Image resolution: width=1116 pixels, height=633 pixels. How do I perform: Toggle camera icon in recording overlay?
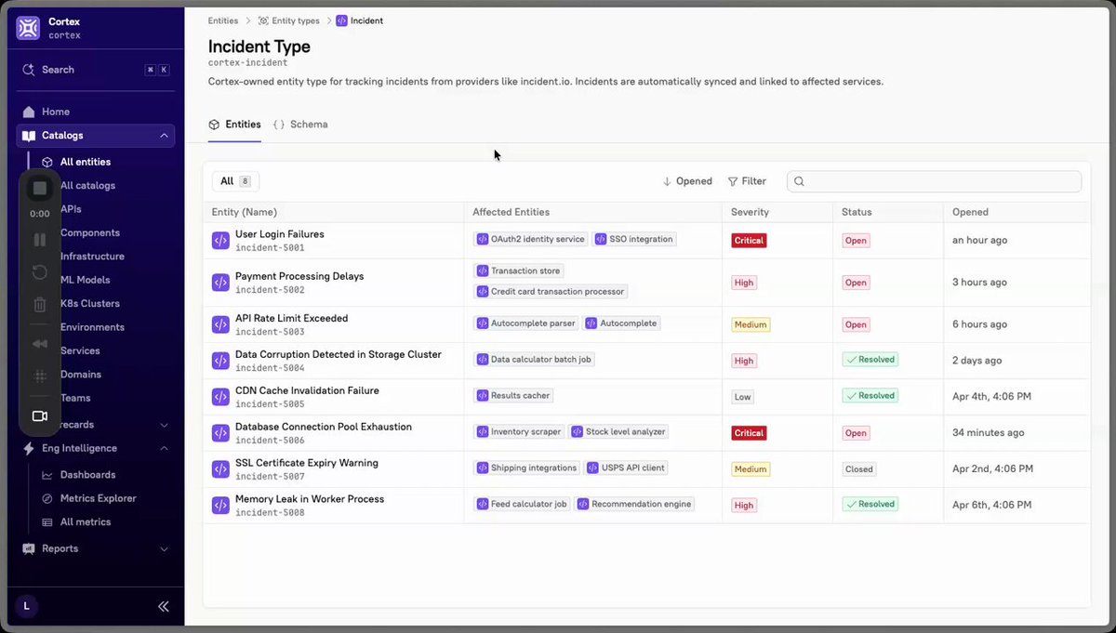(40, 416)
